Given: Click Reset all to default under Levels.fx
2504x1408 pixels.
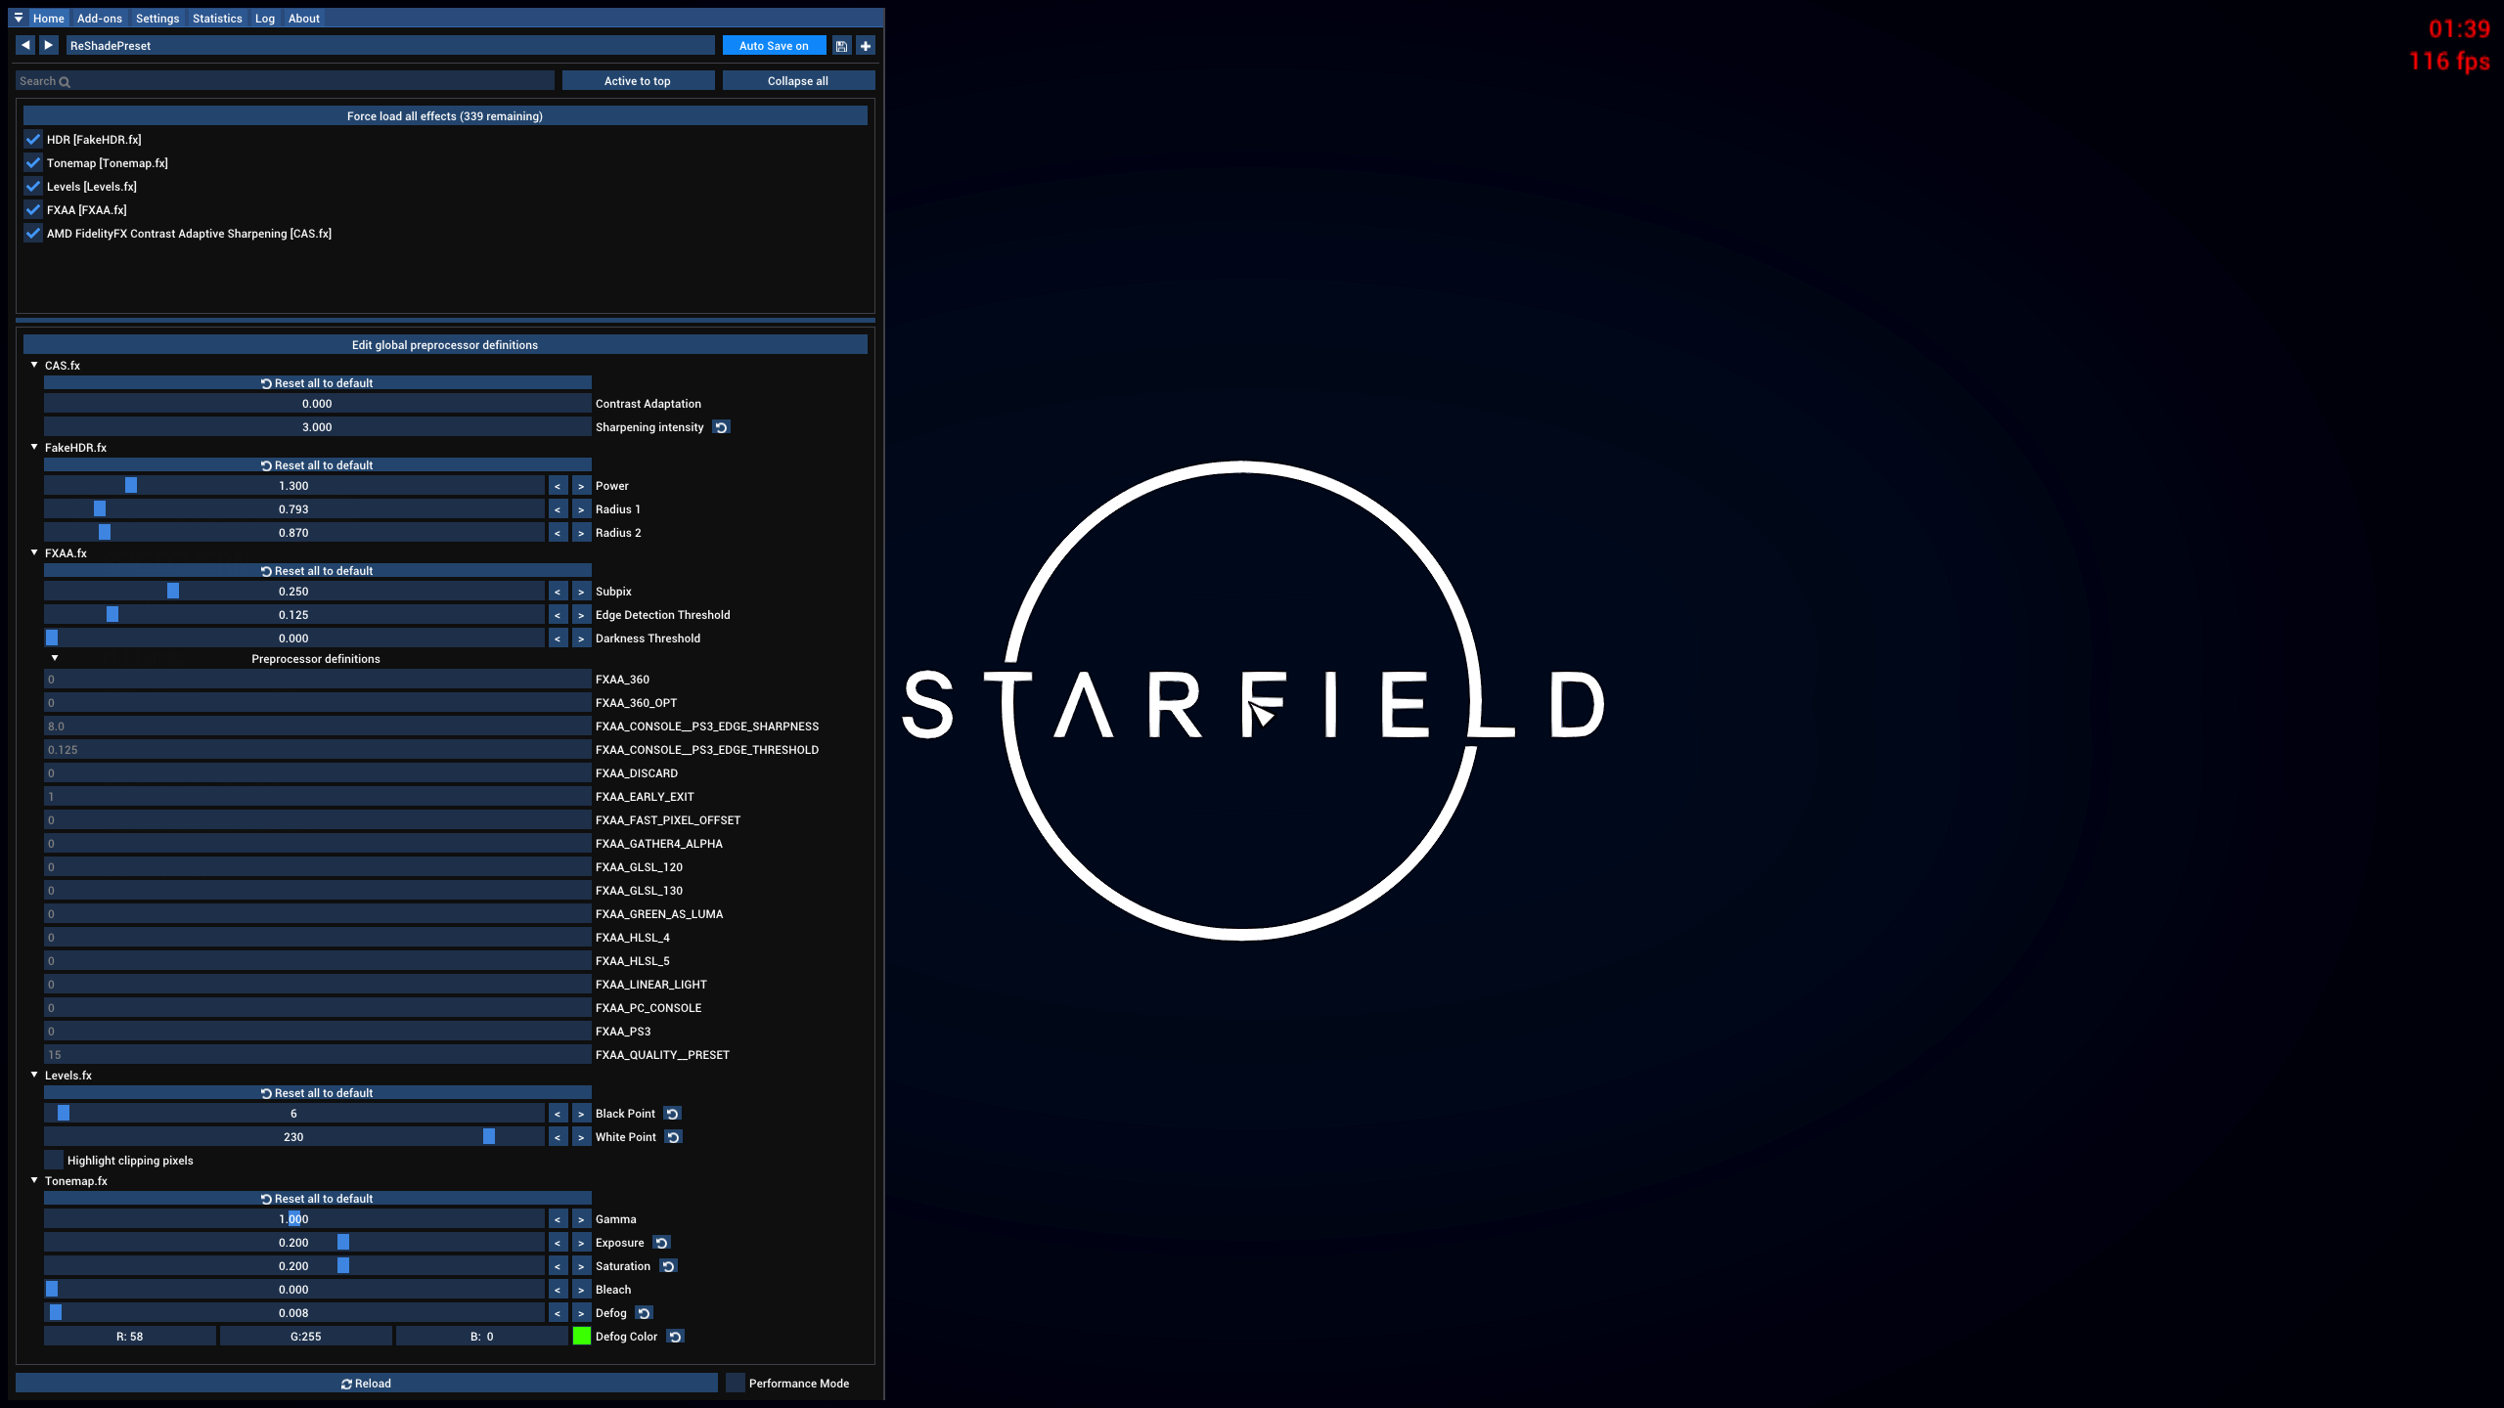Looking at the screenshot, I should (x=317, y=1092).
